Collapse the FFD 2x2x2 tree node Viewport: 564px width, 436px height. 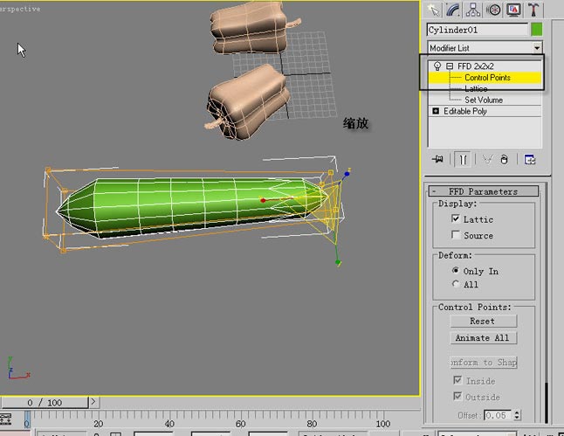pos(450,66)
